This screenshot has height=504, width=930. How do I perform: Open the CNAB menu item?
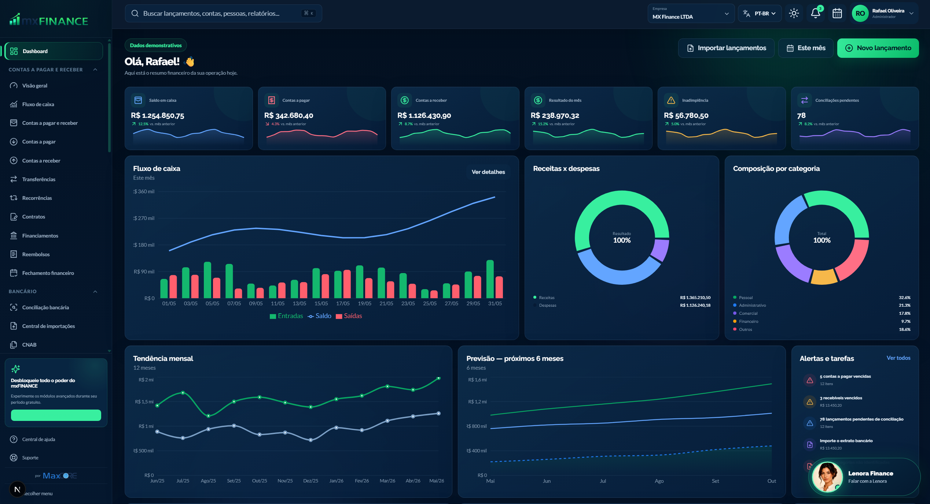click(54, 345)
